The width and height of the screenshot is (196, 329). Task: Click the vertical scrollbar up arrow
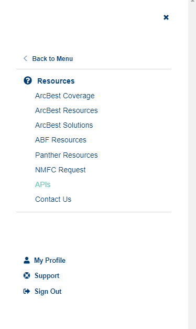click(x=192, y=1)
